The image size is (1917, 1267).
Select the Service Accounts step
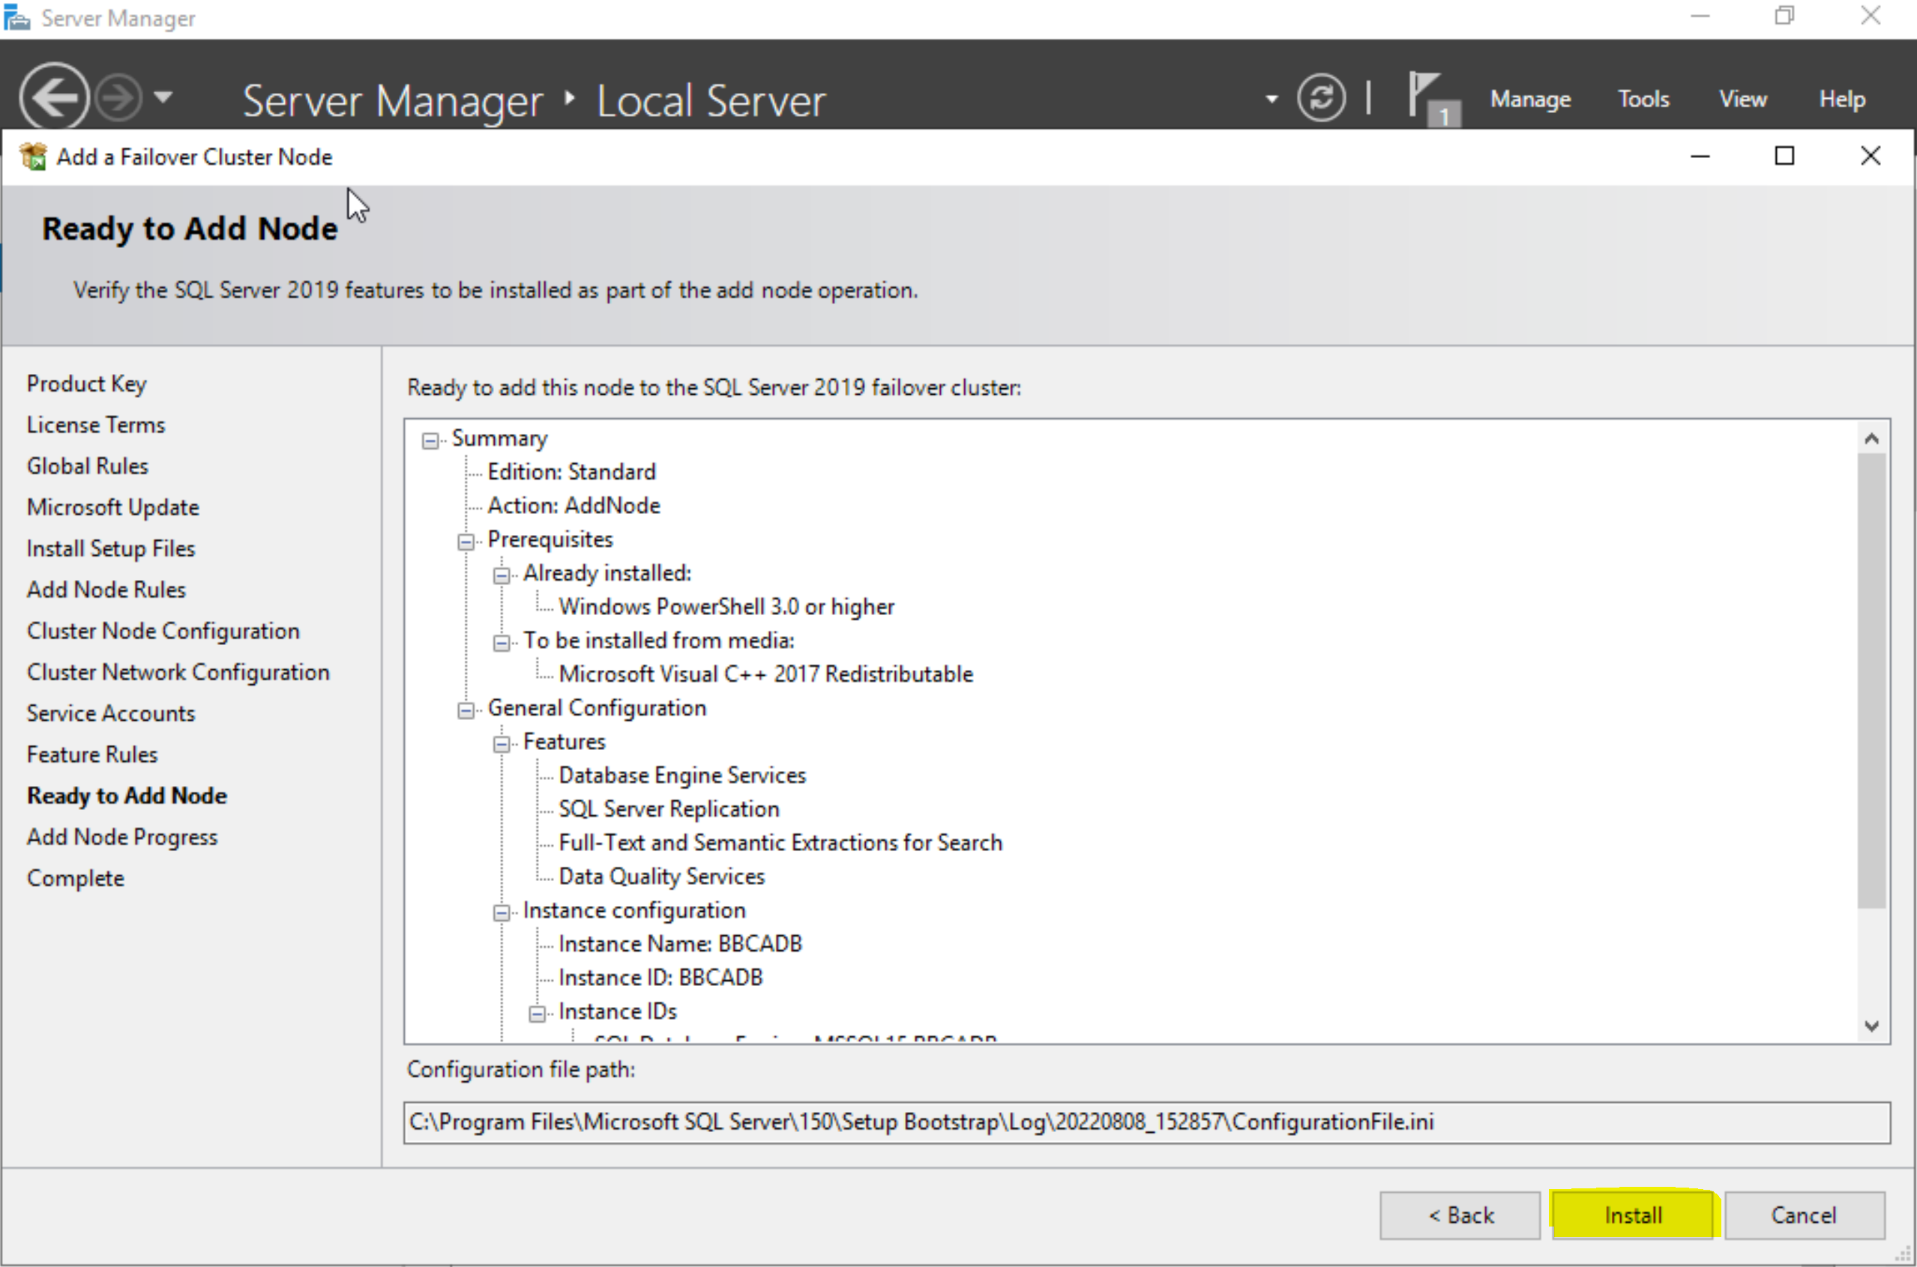[x=111, y=713]
